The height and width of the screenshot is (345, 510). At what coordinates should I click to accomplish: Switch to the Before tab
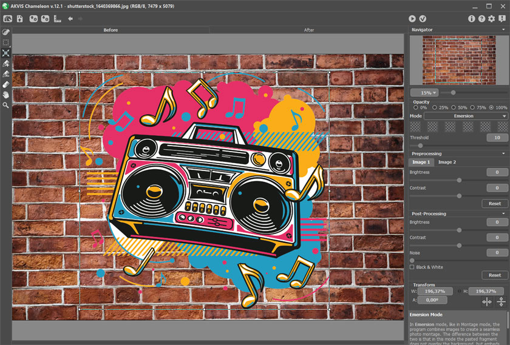coord(110,30)
